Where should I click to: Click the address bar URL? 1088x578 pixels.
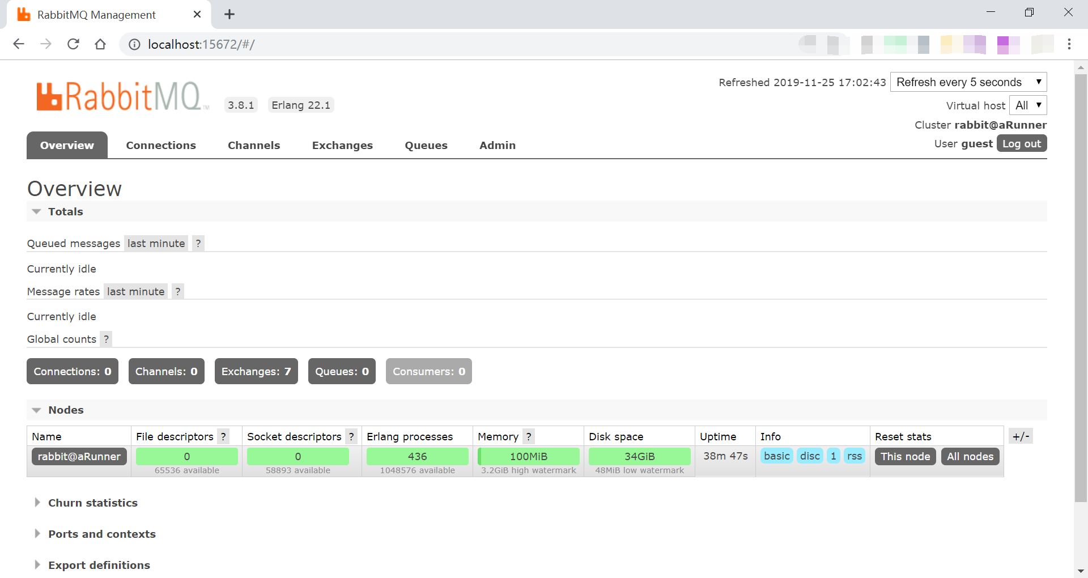pos(201,44)
